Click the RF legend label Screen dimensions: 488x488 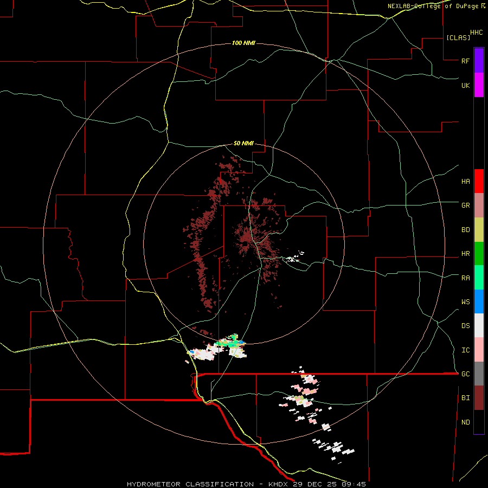[465, 61]
